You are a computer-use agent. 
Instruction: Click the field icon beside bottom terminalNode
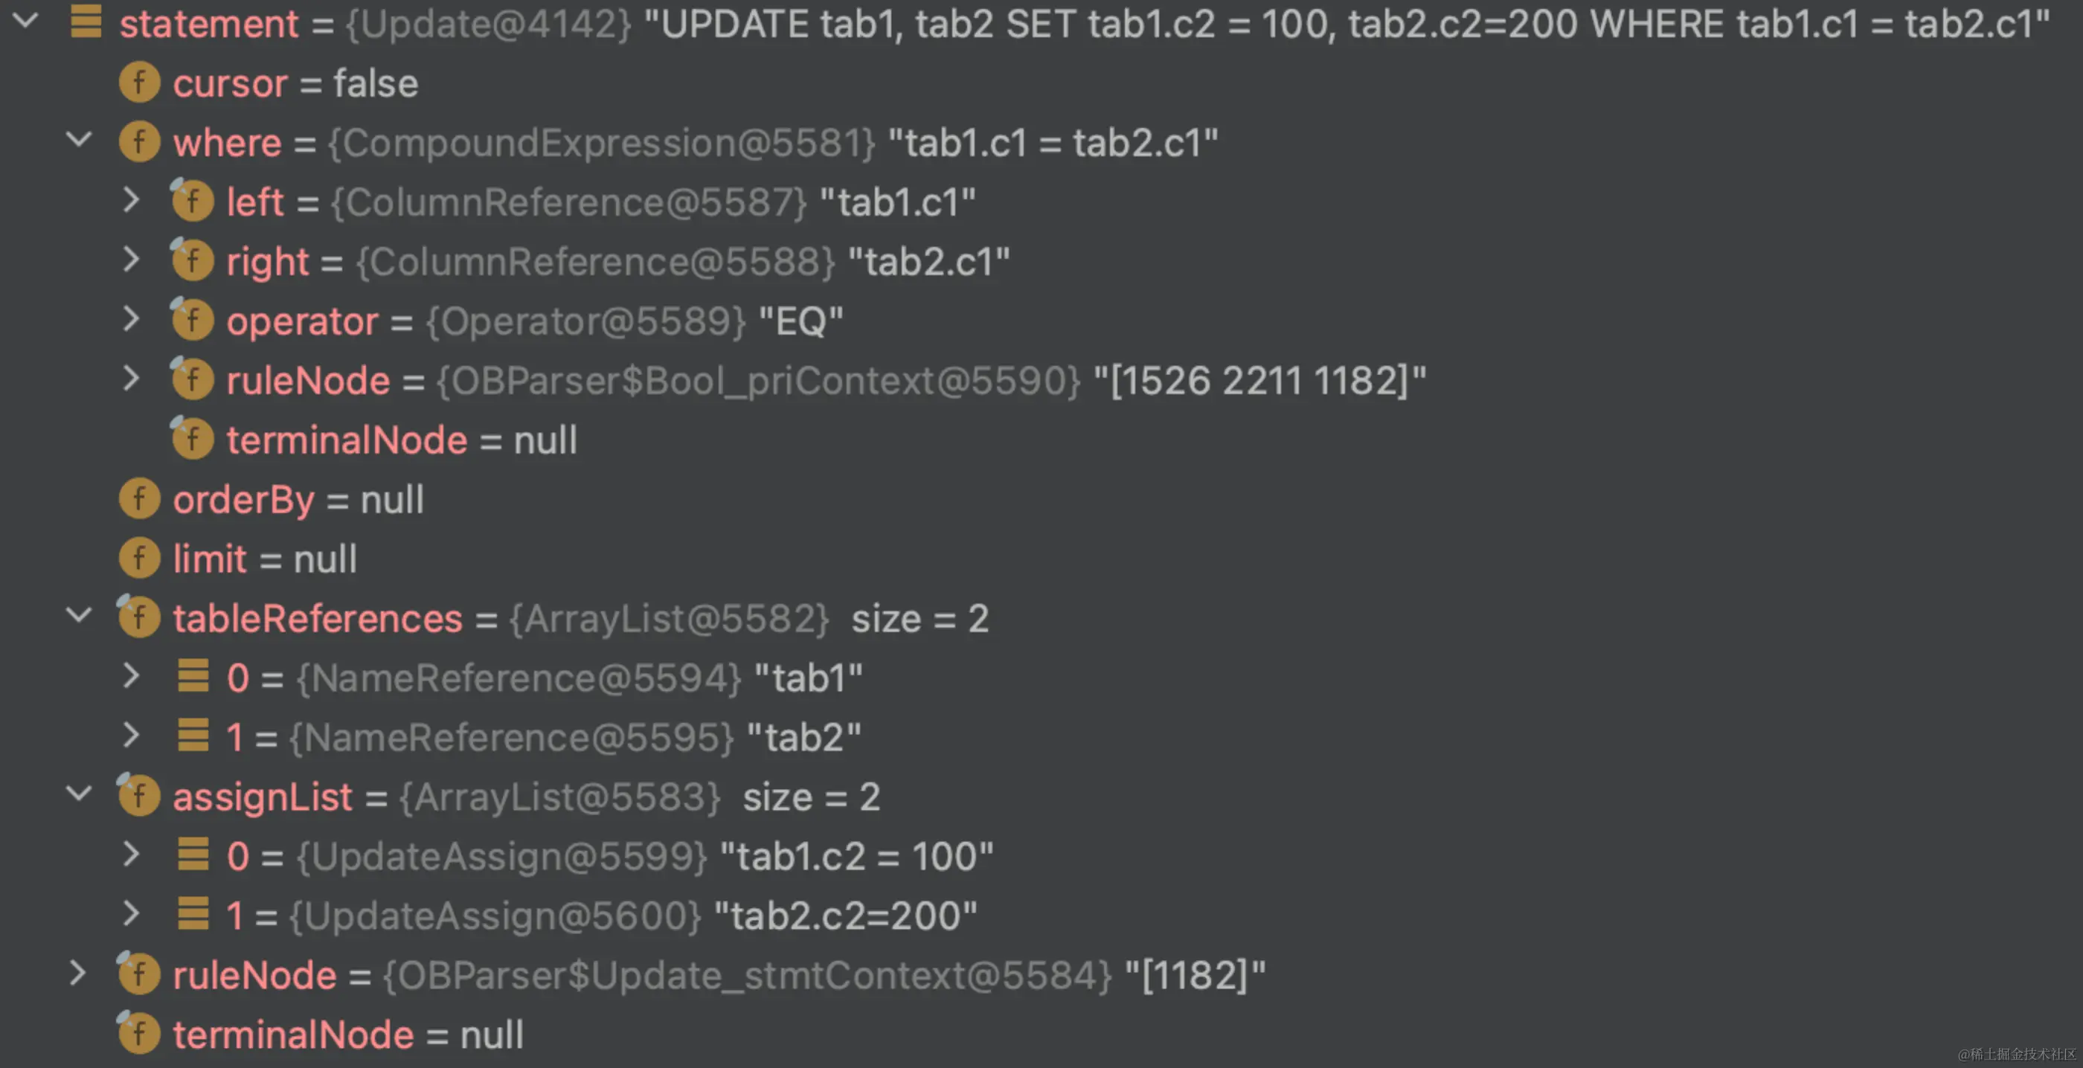(139, 1034)
